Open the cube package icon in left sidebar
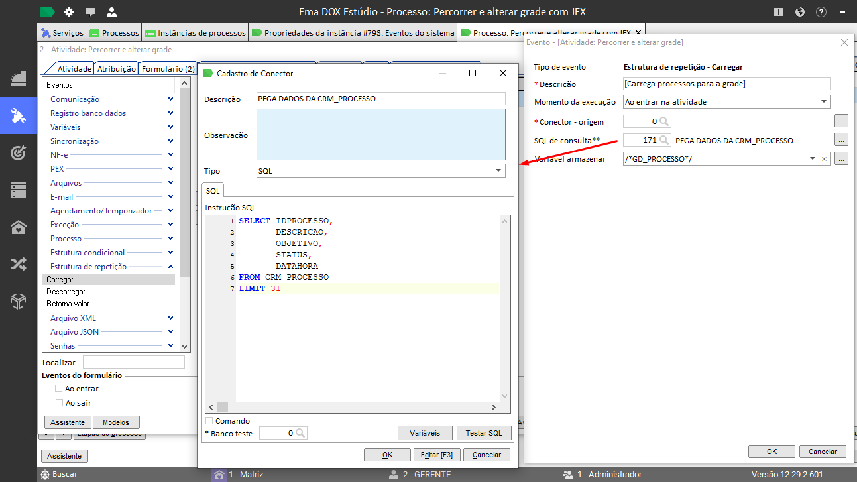Image resolution: width=857 pixels, height=482 pixels. click(19, 302)
